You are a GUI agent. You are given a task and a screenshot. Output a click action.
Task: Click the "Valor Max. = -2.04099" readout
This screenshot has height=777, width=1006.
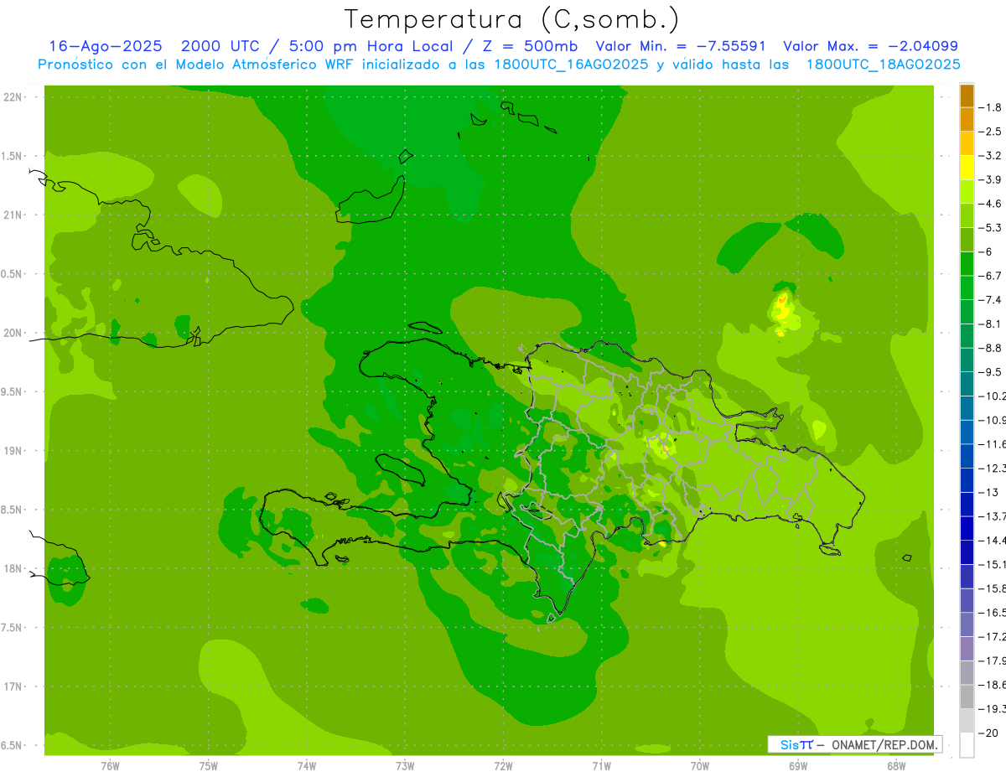coord(870,46)
